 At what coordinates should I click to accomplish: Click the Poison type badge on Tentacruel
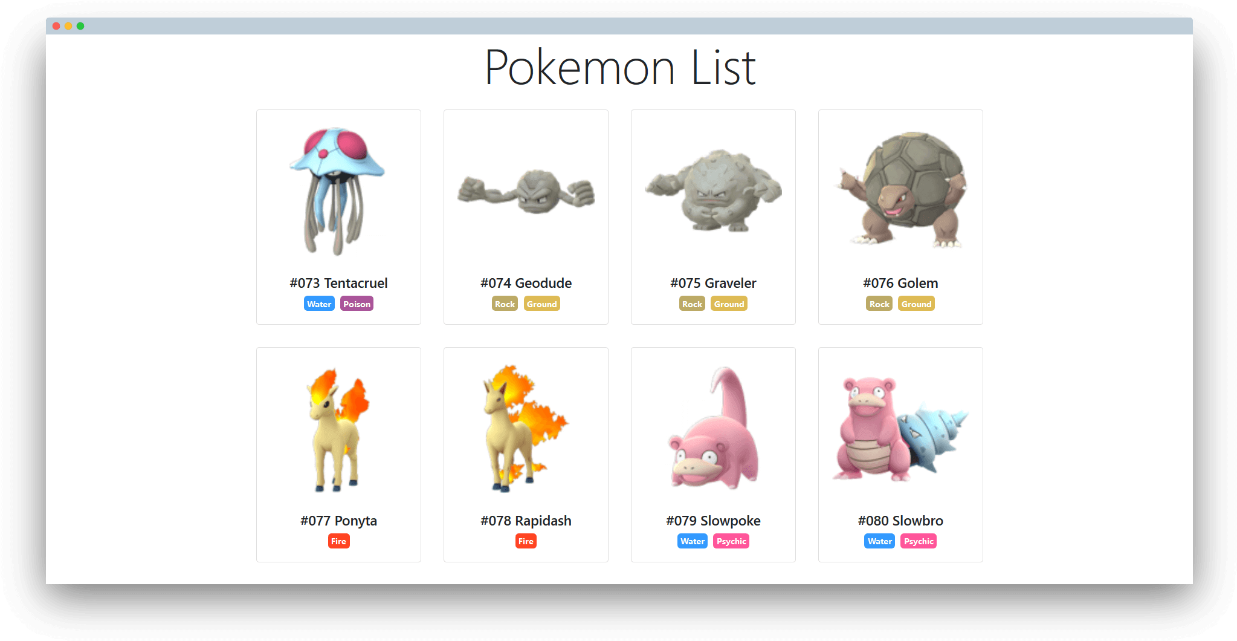coord(357,304)
